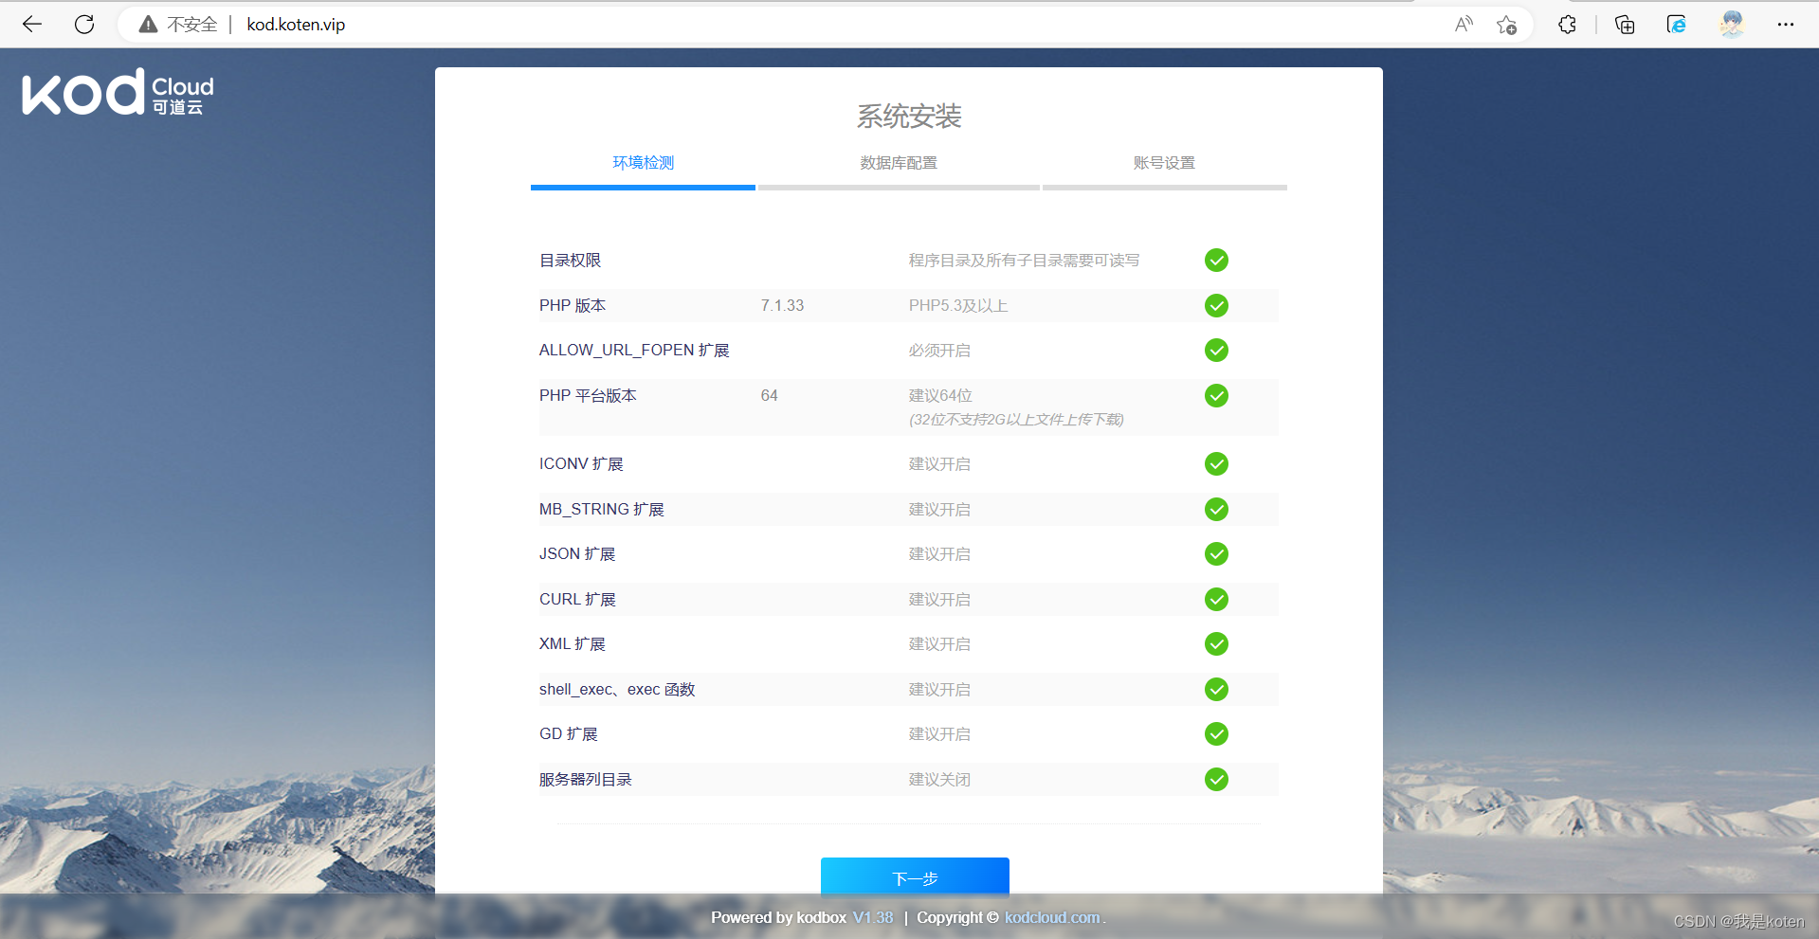Viewport: 1819px width, 939px height.
Task: Click the CURL 扩展 label
Action: [577, 600]
